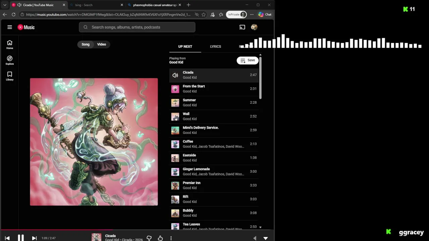
Task: Skip to the previous track
Action: 7,238
